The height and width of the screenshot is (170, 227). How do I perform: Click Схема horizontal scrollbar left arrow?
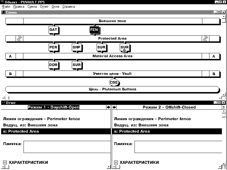(x=3, y=98)
